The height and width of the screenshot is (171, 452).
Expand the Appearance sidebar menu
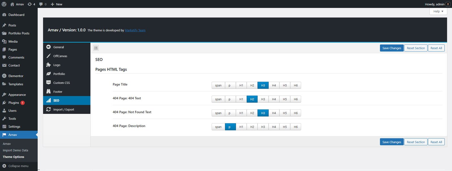(17, 95)
